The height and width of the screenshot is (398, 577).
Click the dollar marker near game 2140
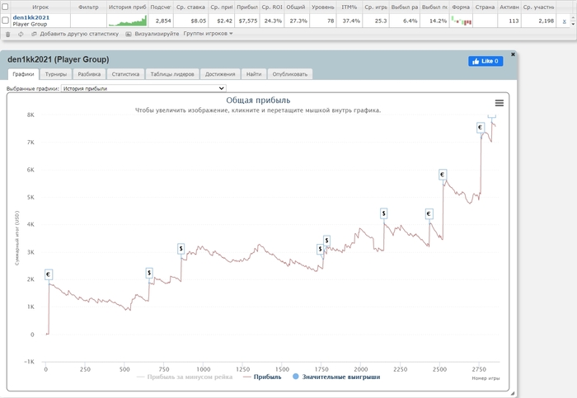(x=383, y=213)
